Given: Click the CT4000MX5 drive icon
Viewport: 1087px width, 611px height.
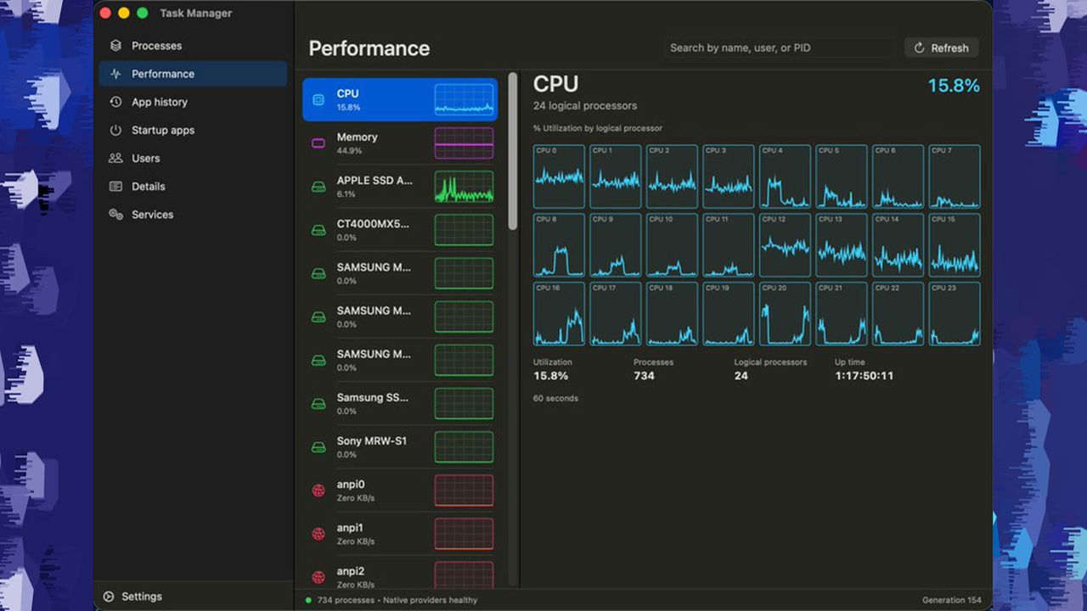Looking at the screenshot, I should click(x=318, y=230).
